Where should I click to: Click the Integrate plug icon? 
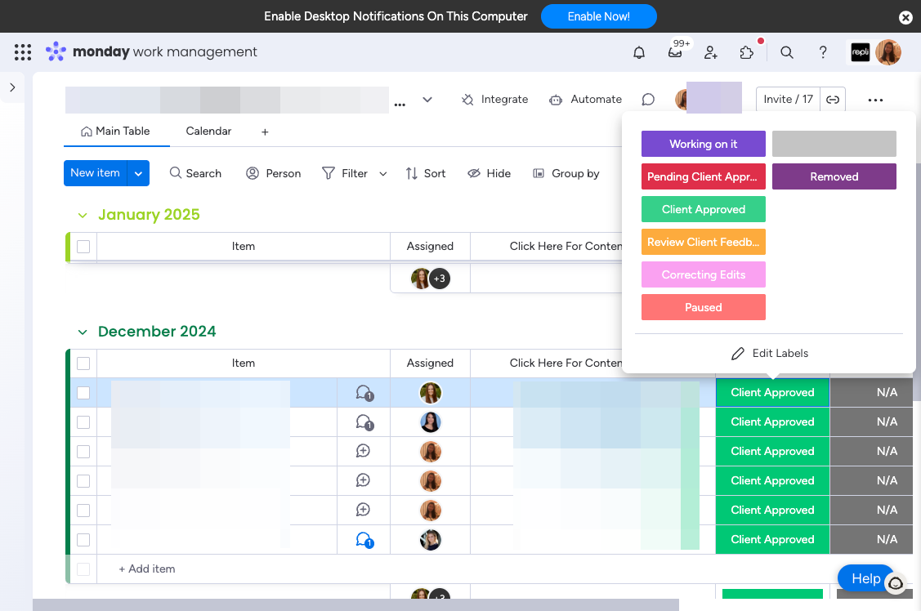pyautogui.click(x=467, y=100)
